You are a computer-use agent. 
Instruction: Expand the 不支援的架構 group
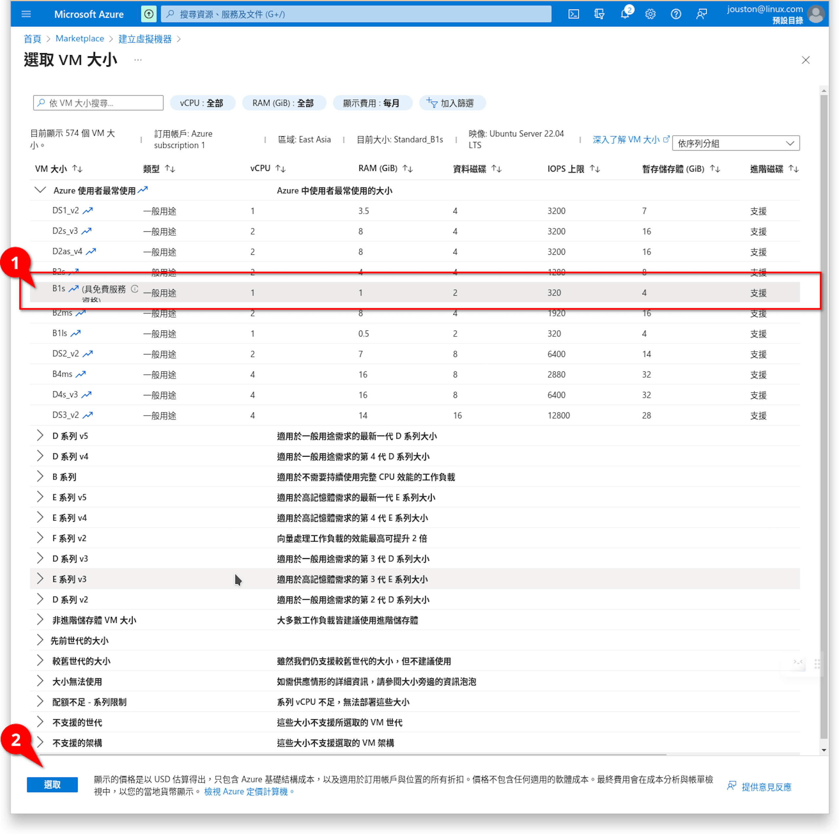(40, 742)
